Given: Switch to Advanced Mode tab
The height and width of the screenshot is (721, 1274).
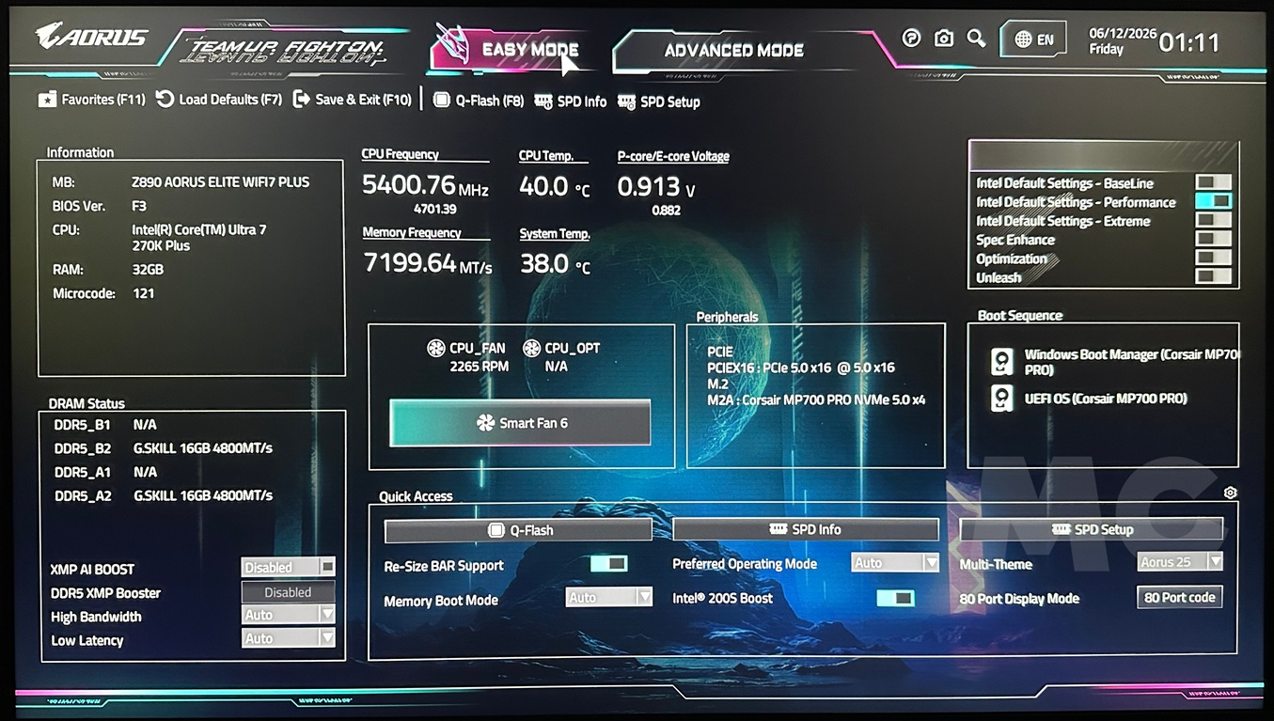Looking at the screenshot, I should click(733, 51).
